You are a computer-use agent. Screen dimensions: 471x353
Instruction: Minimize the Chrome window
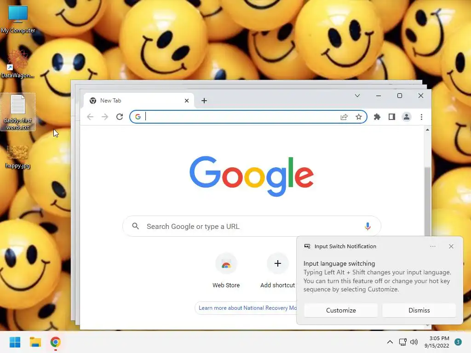tap(379, 96)
